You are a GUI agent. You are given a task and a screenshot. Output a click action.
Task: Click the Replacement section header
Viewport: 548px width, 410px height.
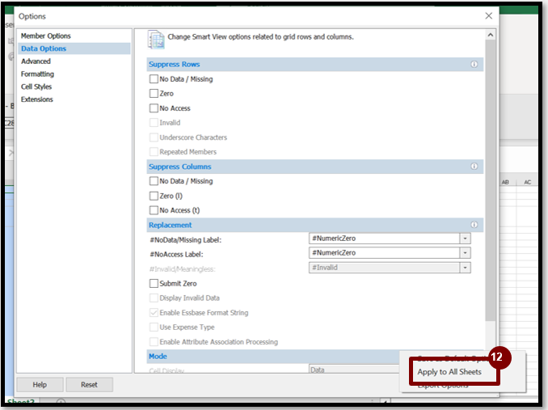coord(315,225)
